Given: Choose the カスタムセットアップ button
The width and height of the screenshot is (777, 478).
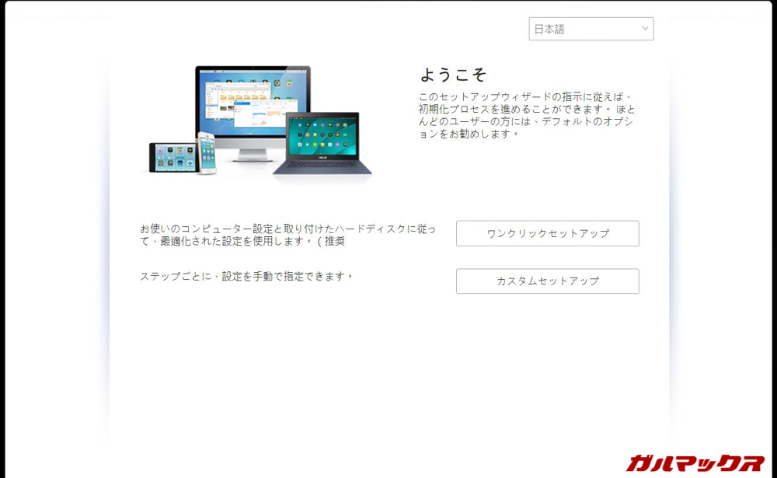Looking at the screenshot, I should [x=547, y=281].
